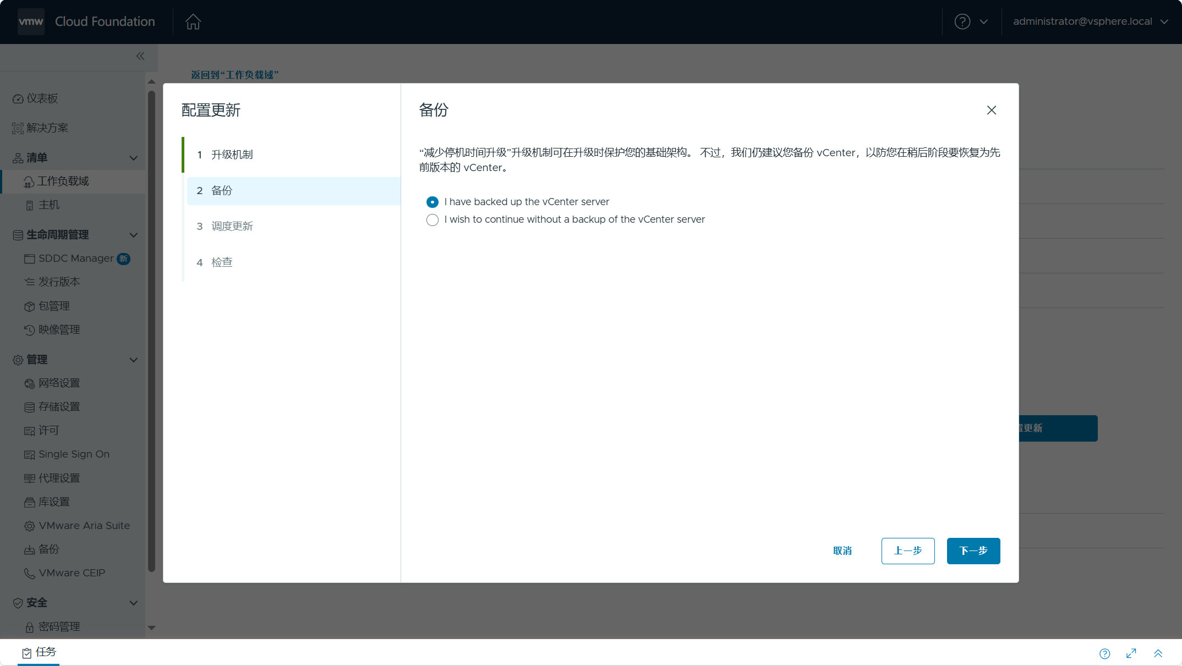Click the hosts (主机) server icon
The height and width of the screenshot is (666, 1182).
[x=30, y=206]
